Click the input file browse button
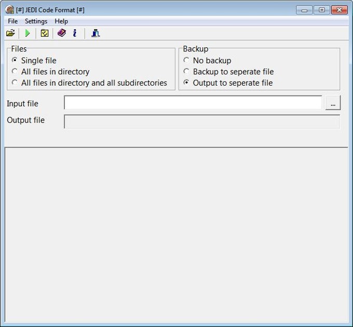This screenshot has width=353, height=327. tap(333, 103)
